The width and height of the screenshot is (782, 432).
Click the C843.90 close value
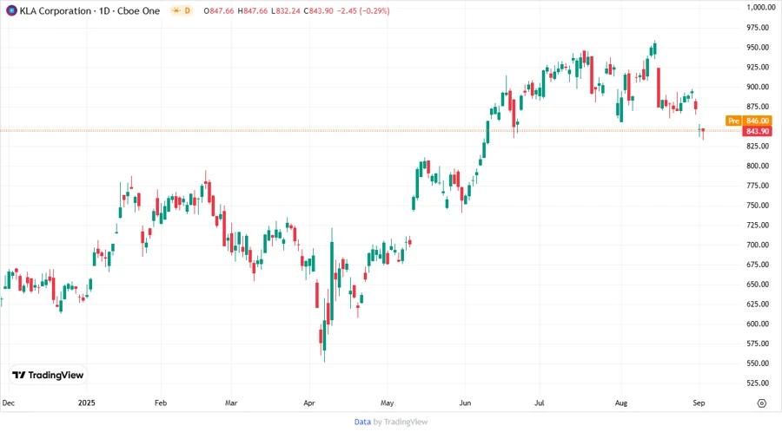pos(318,10)
